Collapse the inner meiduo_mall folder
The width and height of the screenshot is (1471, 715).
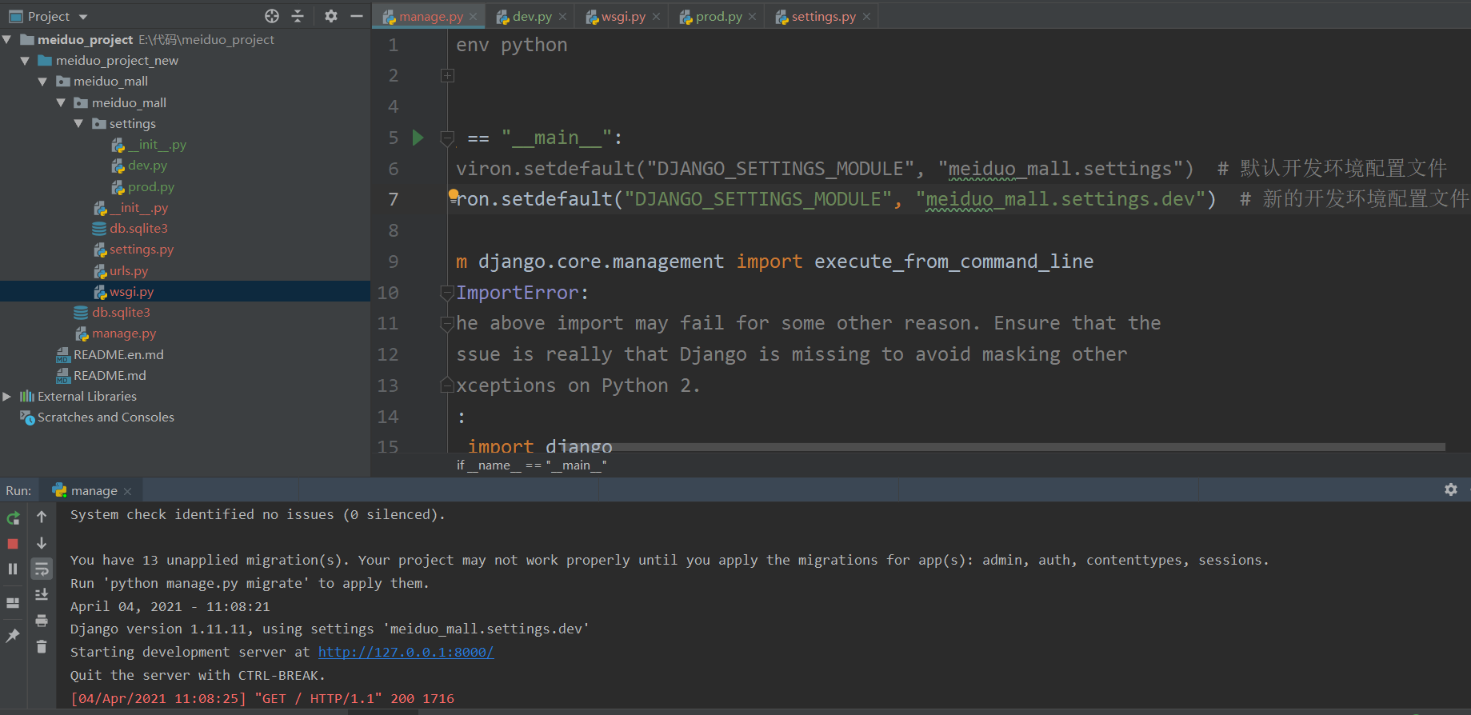pyautogui.click(x=61, y=102)
